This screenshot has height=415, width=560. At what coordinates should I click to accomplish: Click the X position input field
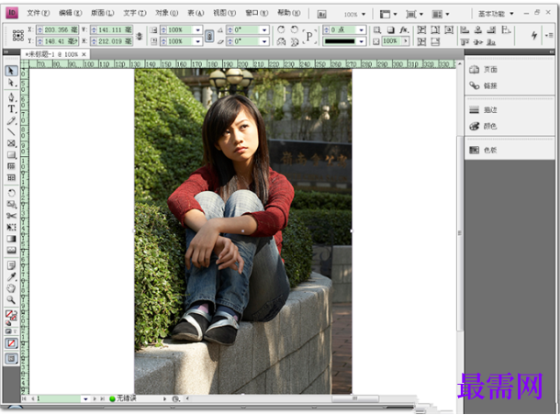point(58,30)
